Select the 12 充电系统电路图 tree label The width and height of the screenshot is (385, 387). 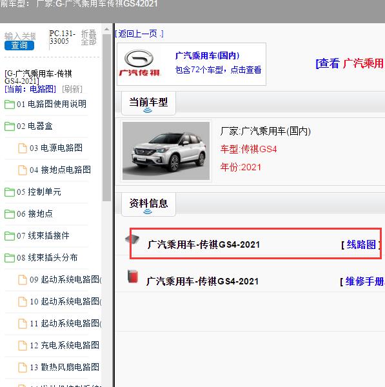coord(64,345)
